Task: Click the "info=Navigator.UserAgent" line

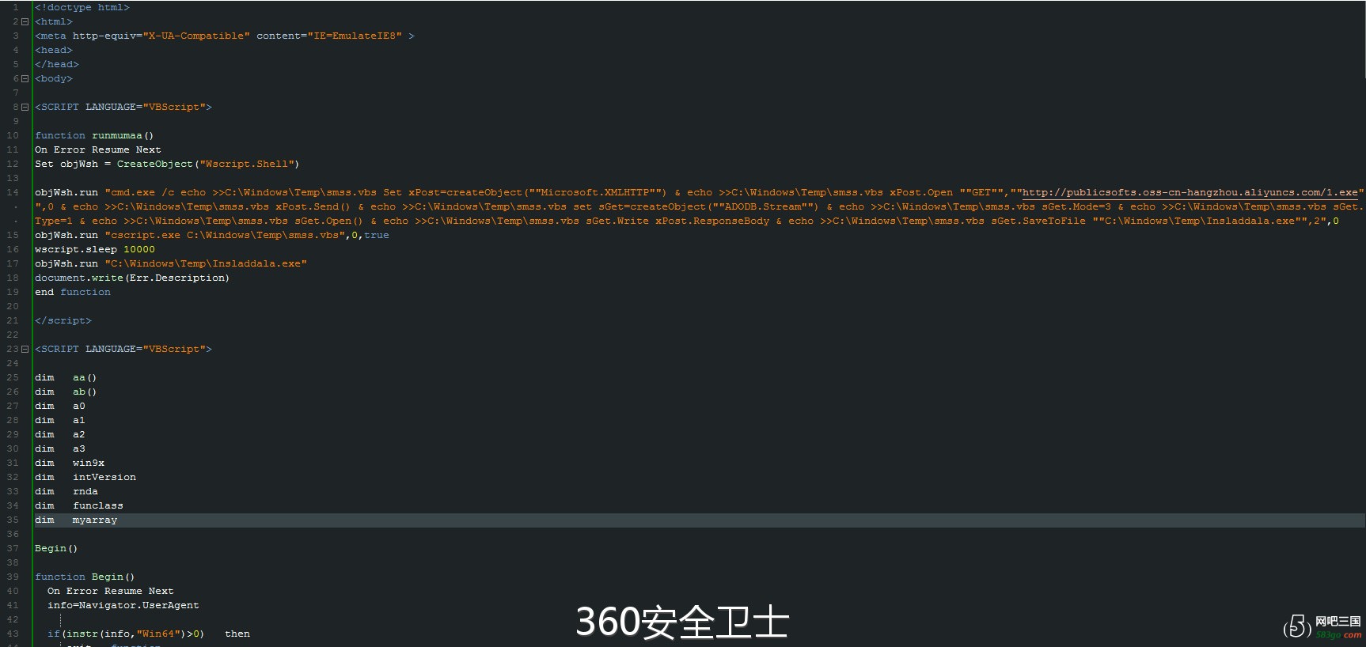Action: 123,605
